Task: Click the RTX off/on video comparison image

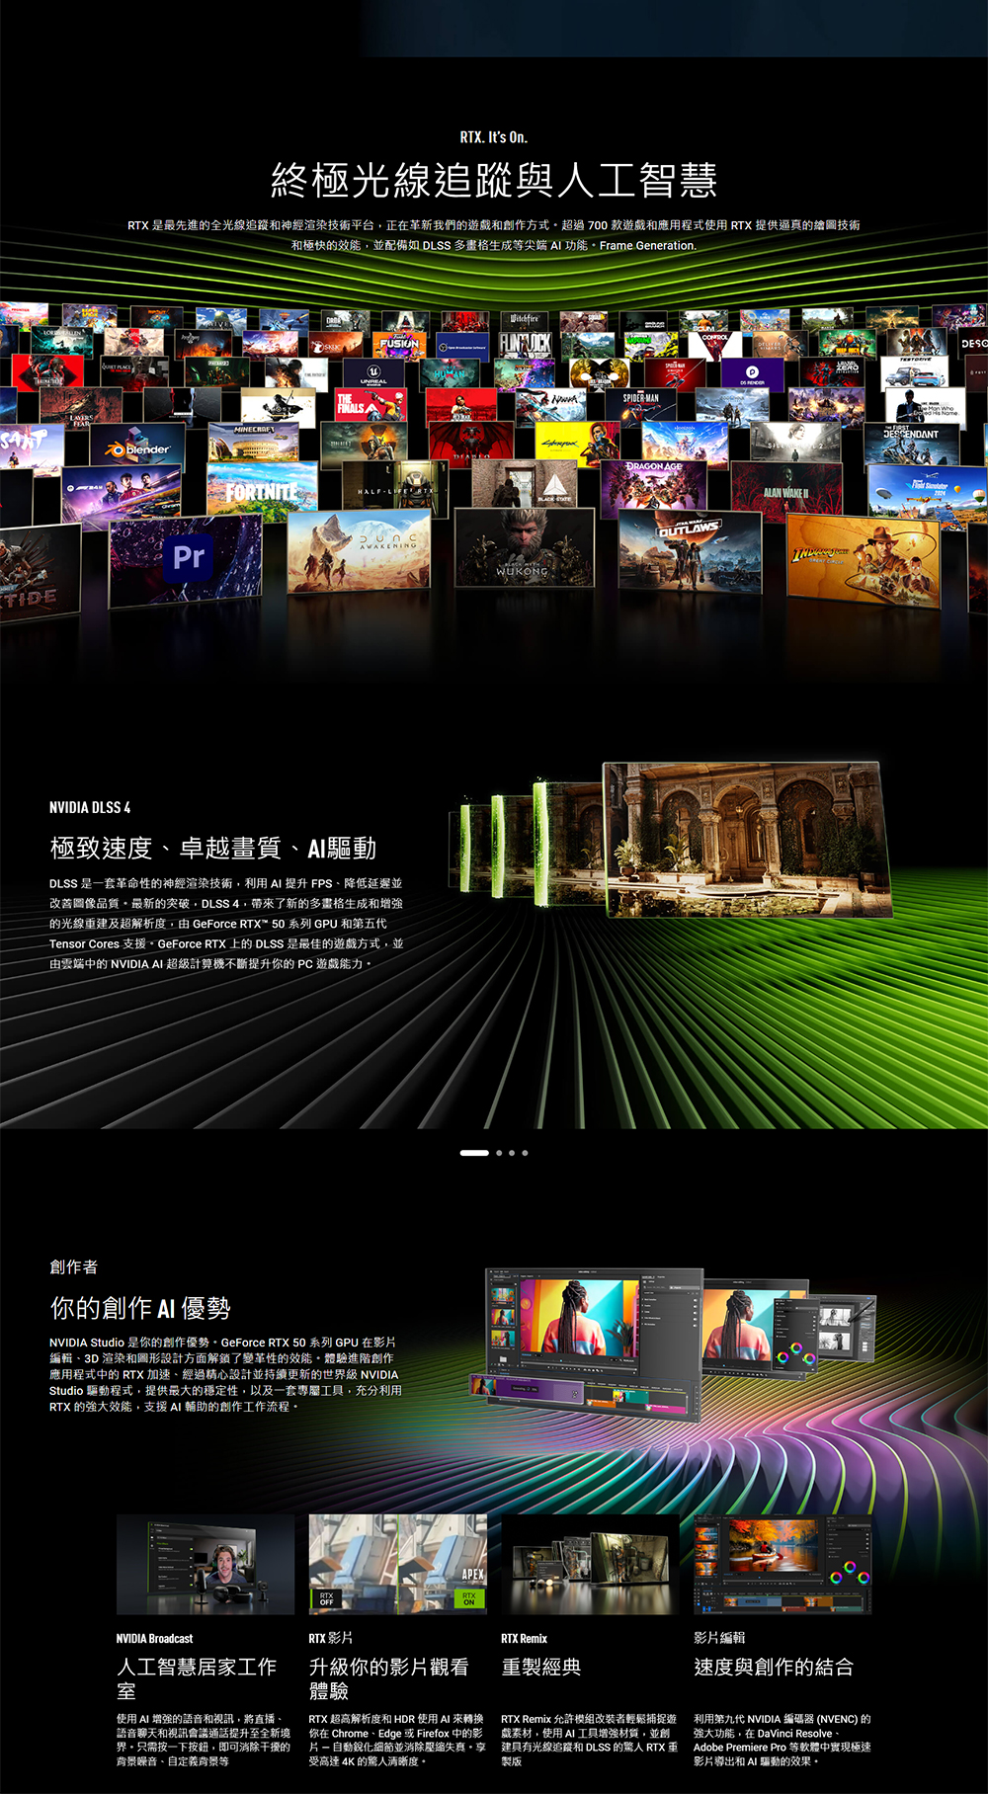Action: [x=398, y=1565]
